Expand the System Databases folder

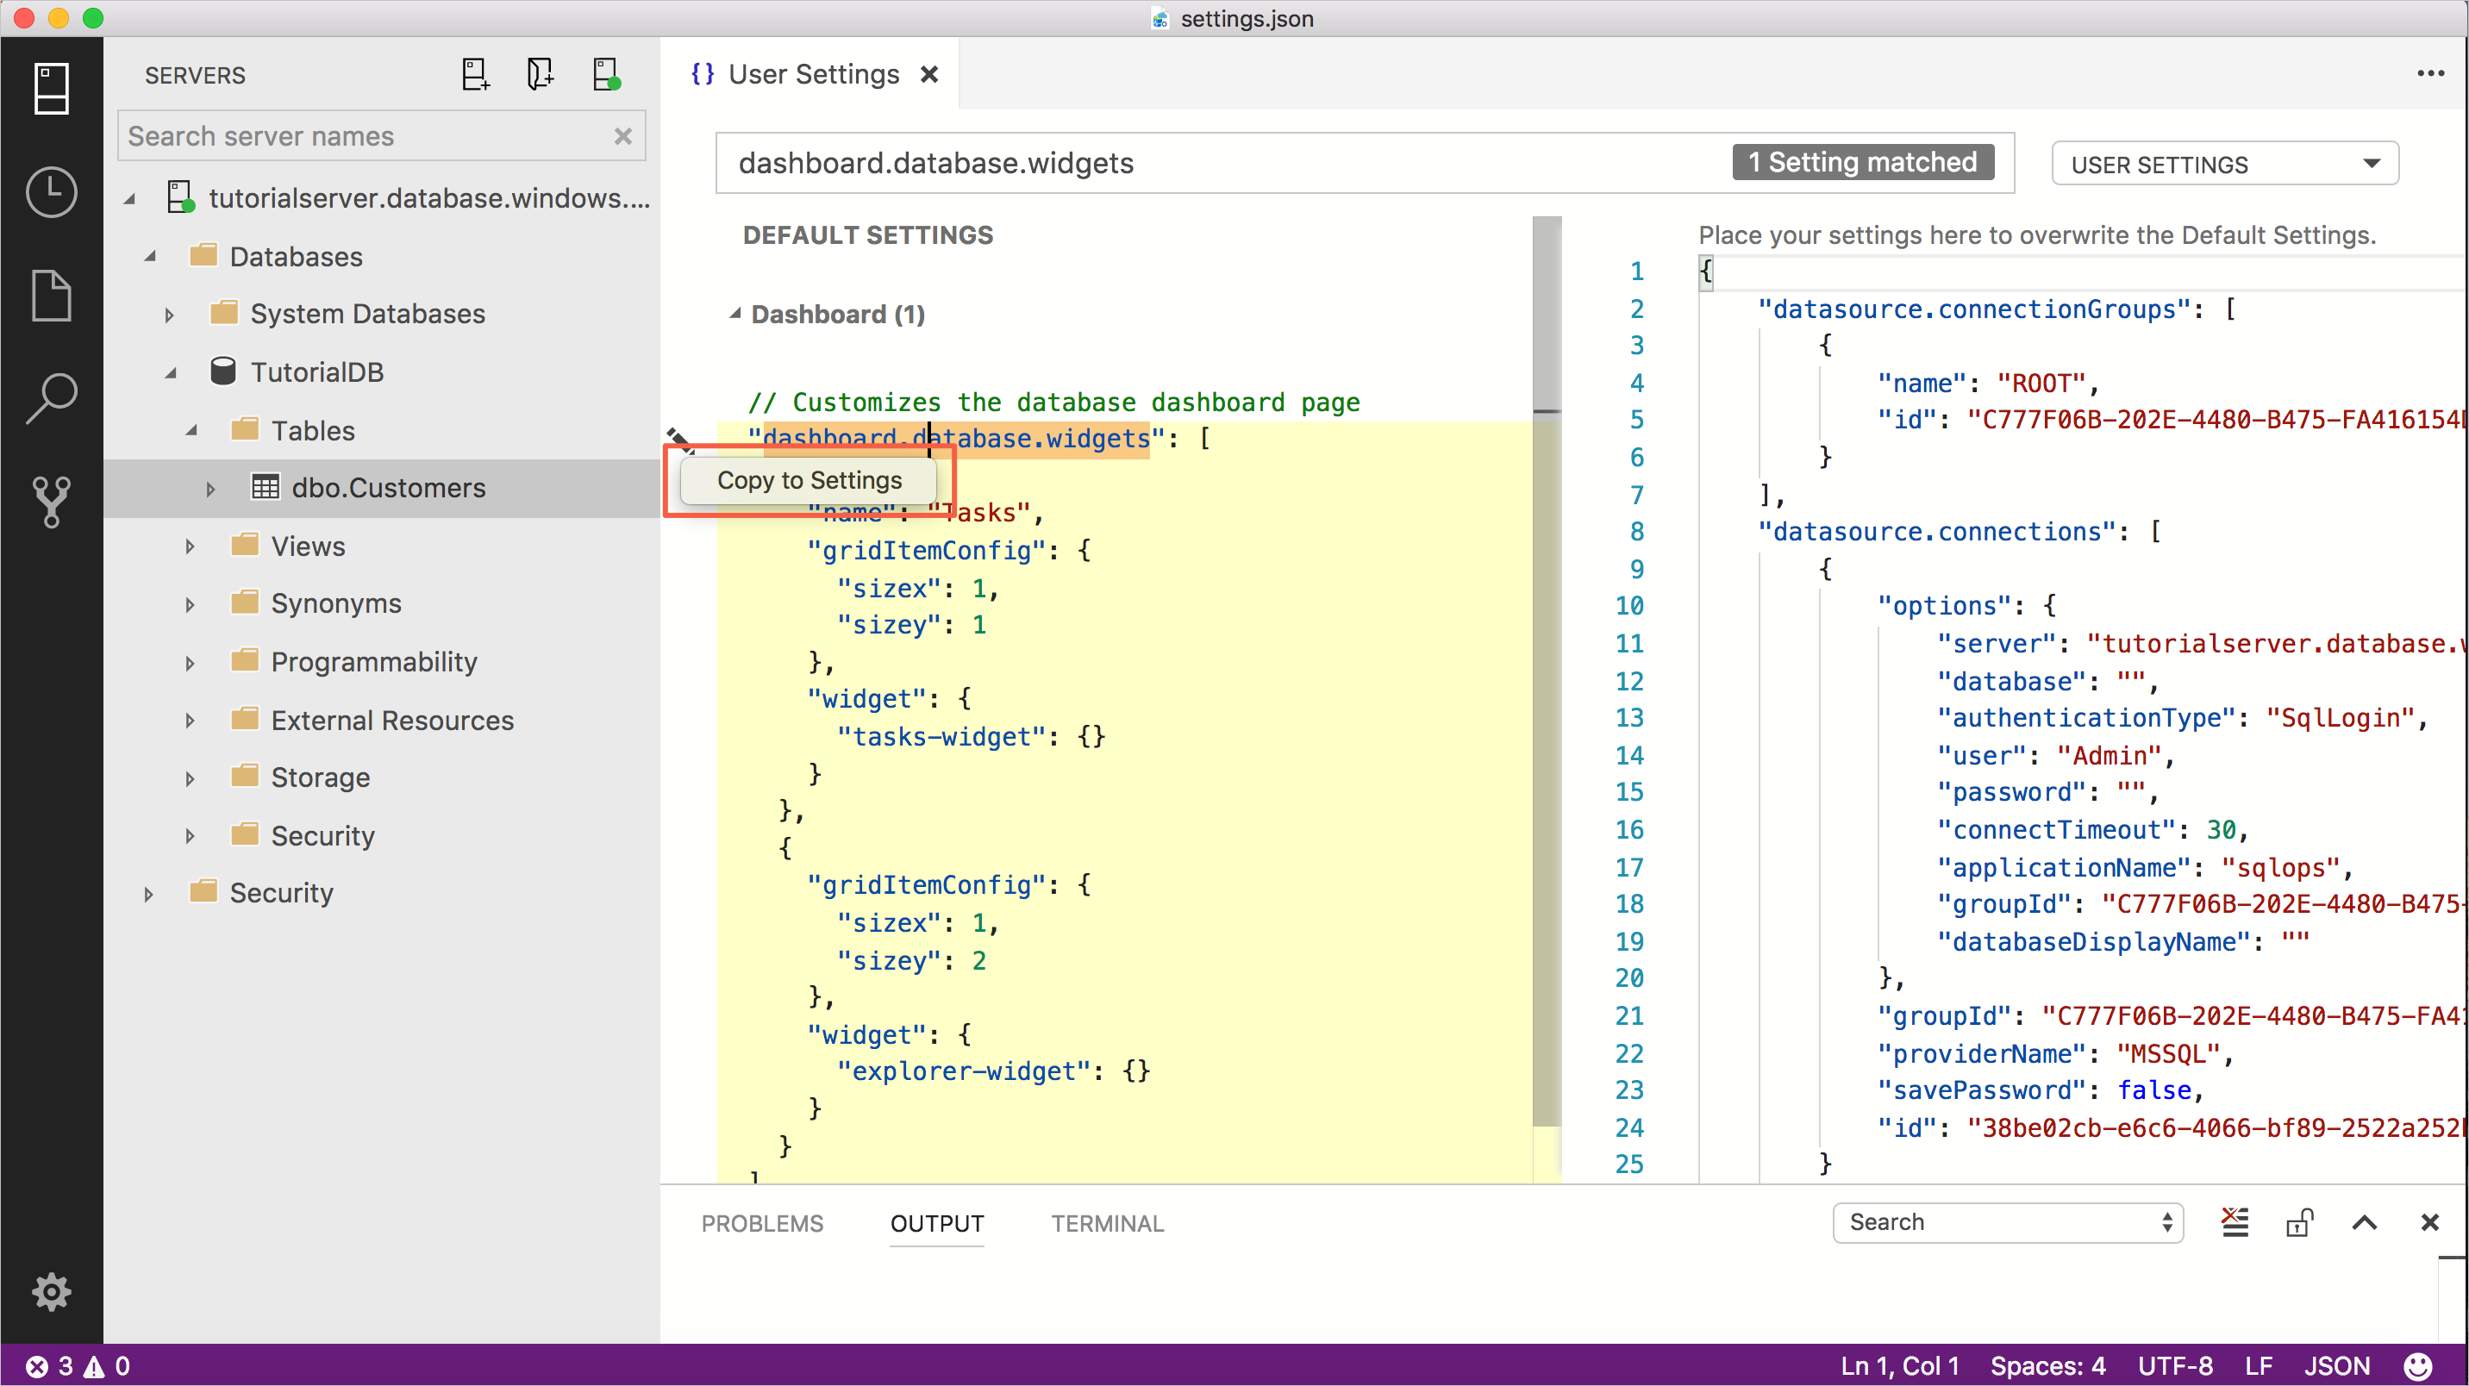click(170, 315)
